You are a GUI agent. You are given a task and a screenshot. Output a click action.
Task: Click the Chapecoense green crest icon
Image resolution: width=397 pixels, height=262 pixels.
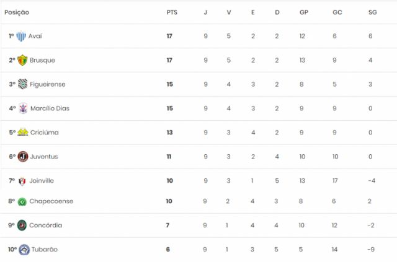(x=22, y=202)
